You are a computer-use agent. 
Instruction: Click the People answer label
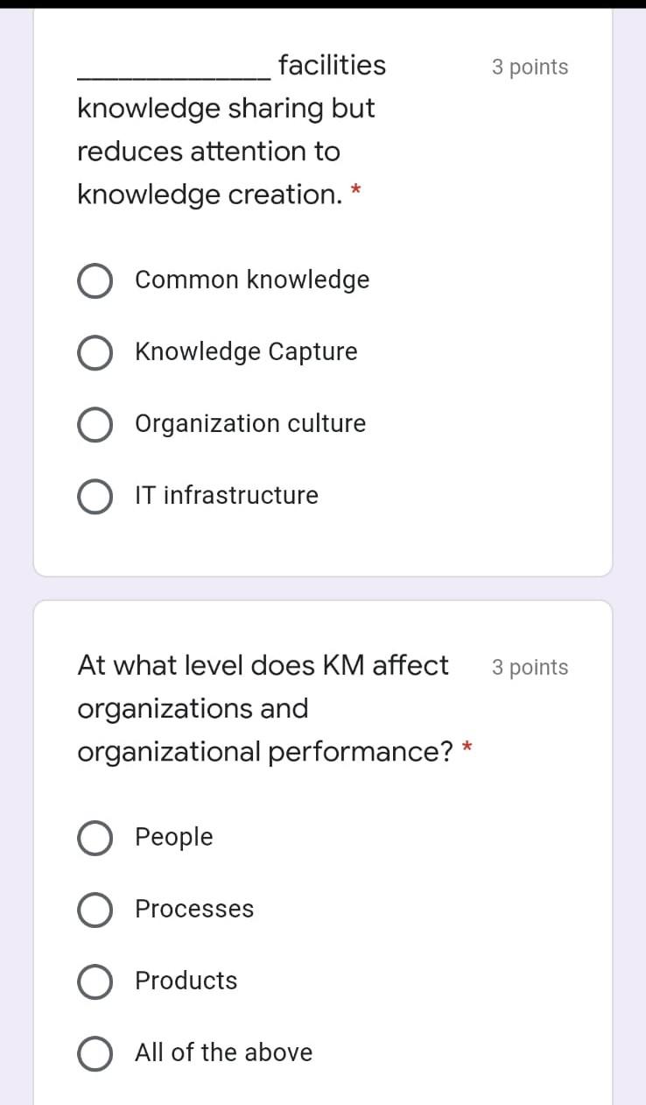tap(173, 837)
